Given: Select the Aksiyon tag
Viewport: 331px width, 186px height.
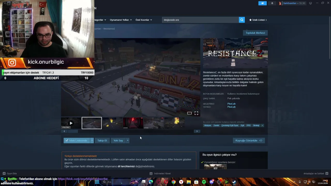Looking at the screenshot, I should (208, 126).
